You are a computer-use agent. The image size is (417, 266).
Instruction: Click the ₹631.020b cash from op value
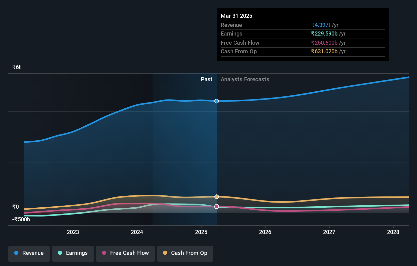(x=324, y=51)
